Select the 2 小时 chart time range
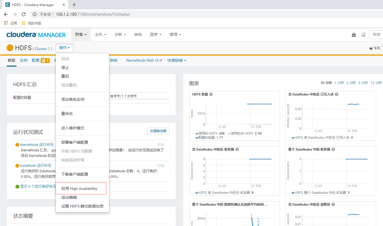 (351, 83)
